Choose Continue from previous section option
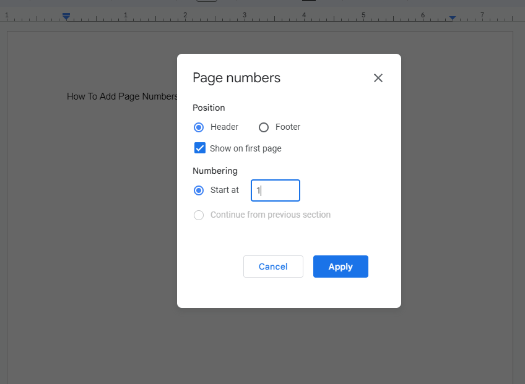Viewport: 525px width, 384px height. click(199, 215)
